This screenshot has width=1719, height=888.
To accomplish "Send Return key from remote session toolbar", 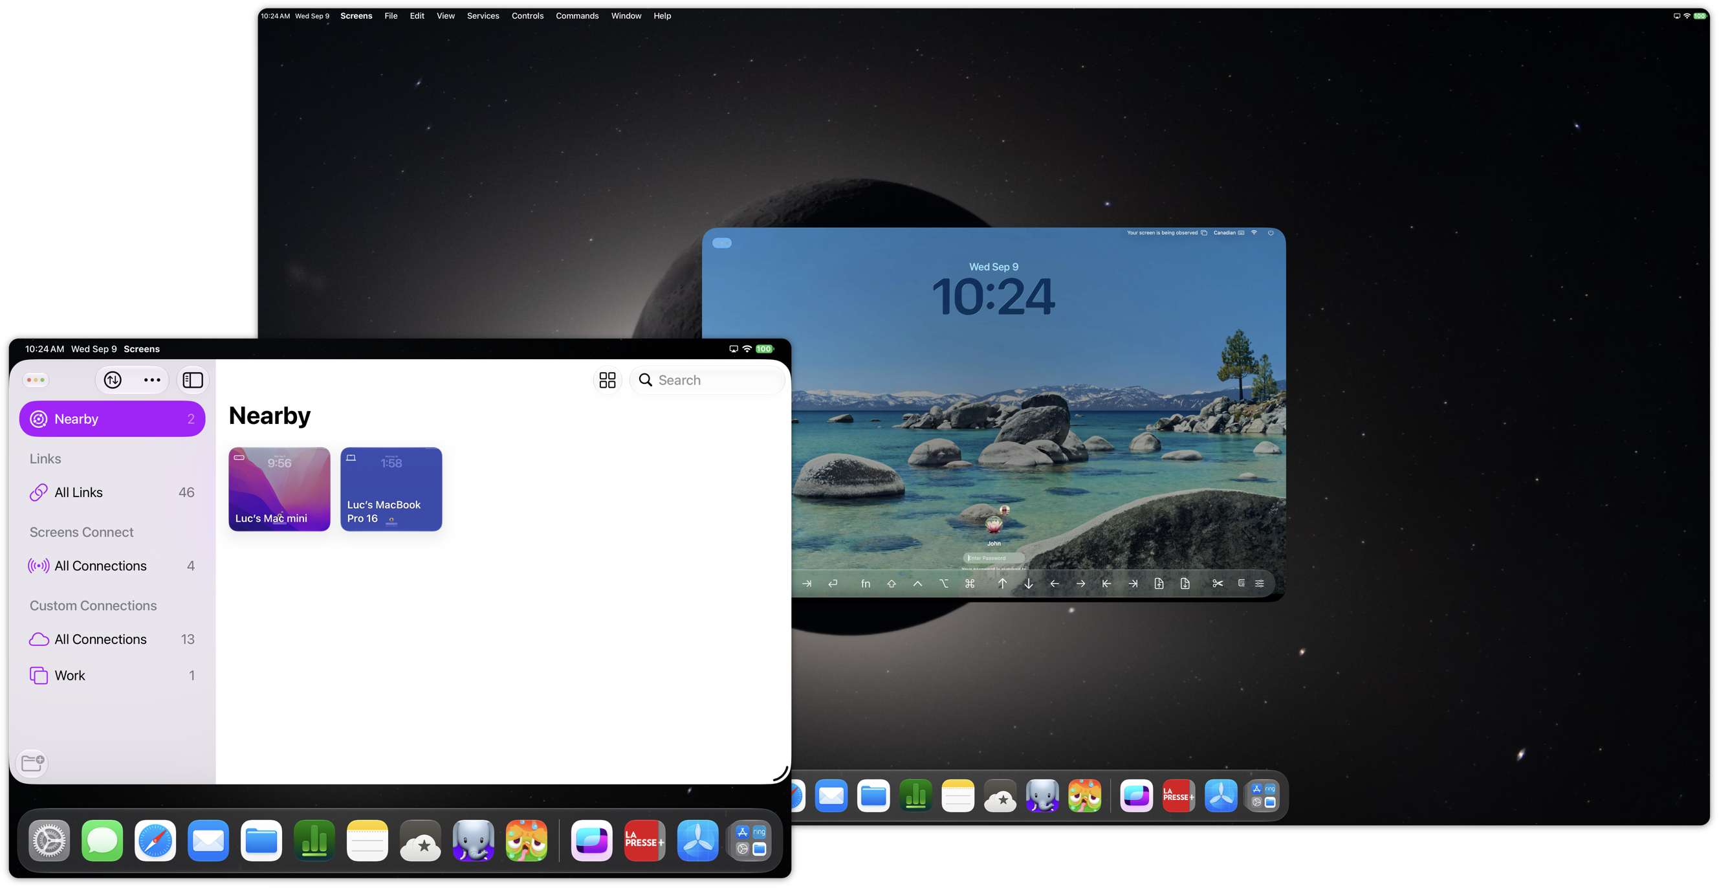I will point(833,584).
